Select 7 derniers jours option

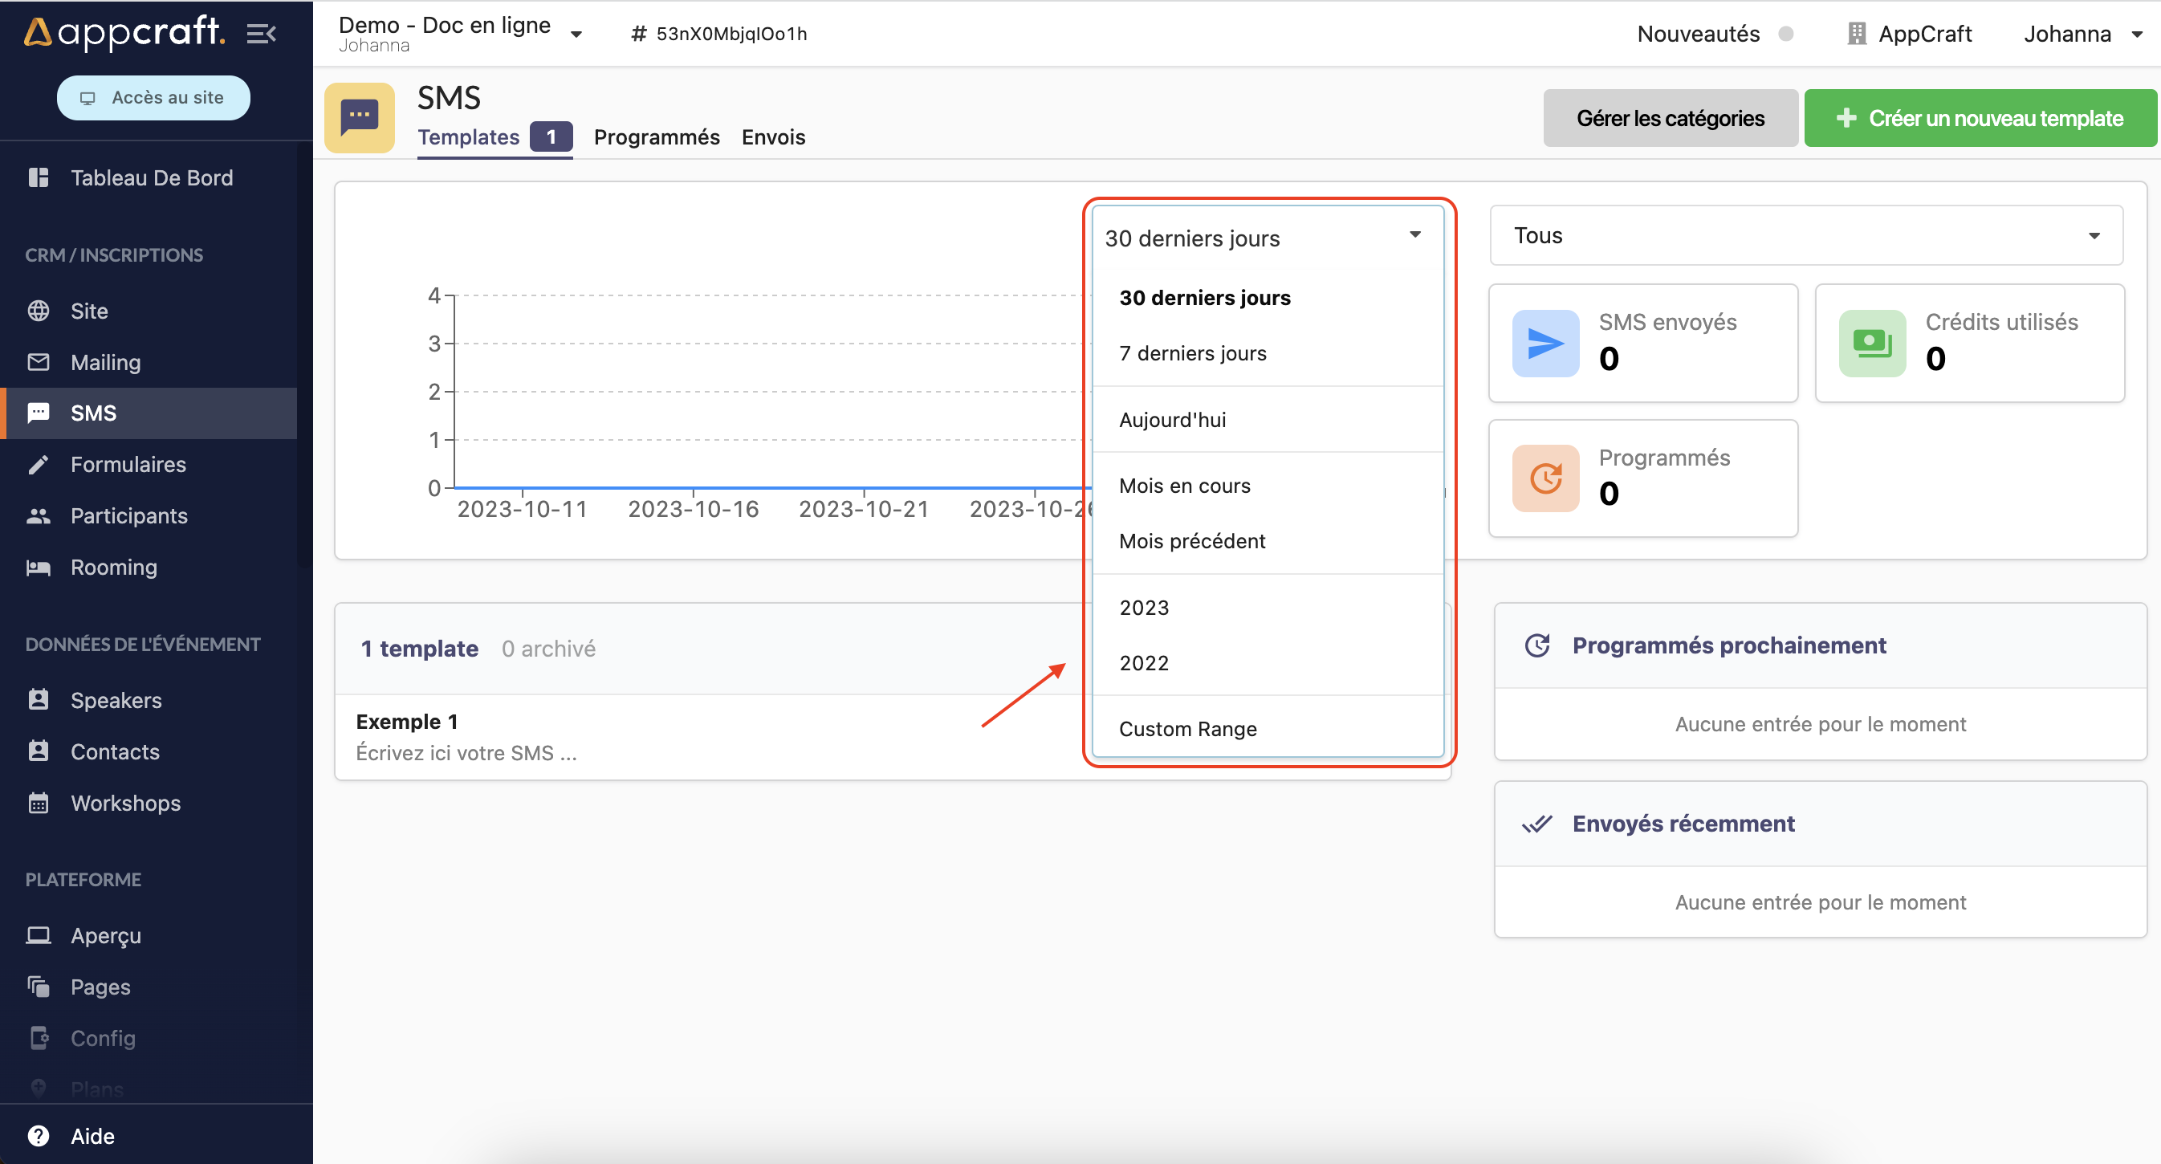click(x=1192, y=353)
